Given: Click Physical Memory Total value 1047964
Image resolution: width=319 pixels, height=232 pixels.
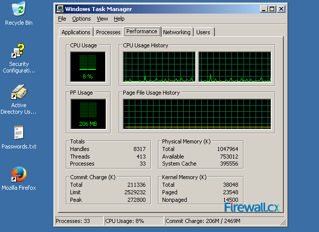Looking at the screenshot, I should pos(227,149).
